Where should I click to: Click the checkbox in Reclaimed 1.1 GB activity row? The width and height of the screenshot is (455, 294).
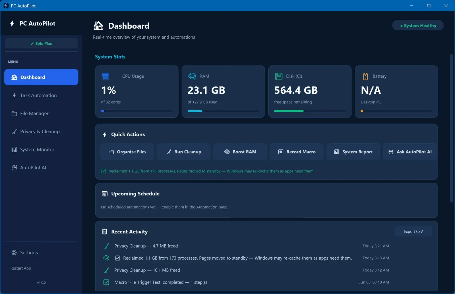[117, 258]
